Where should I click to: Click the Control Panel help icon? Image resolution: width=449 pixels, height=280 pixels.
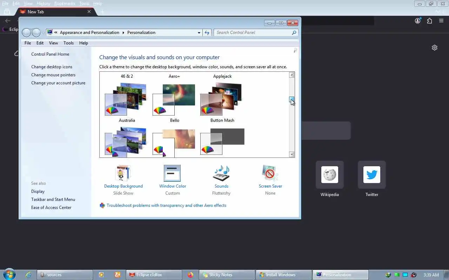[295, 50]
